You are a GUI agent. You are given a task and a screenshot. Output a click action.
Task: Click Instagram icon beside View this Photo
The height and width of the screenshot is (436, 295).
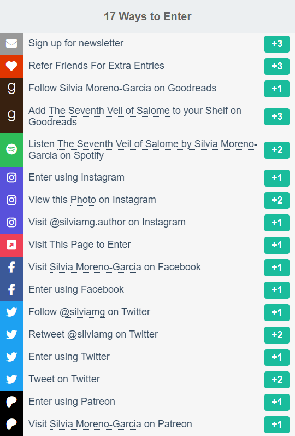click(x=11, y=200)
